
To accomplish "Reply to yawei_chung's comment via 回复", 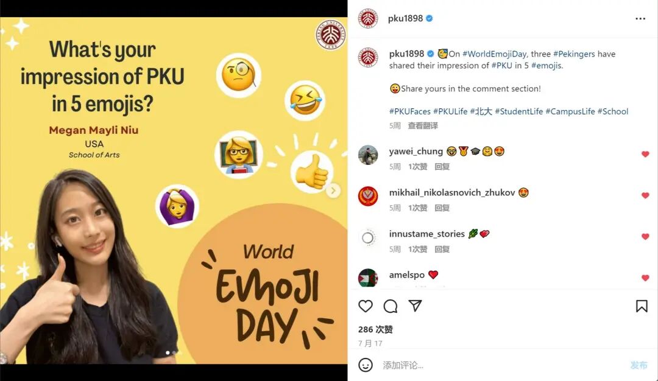I will [x=442, y=167].
